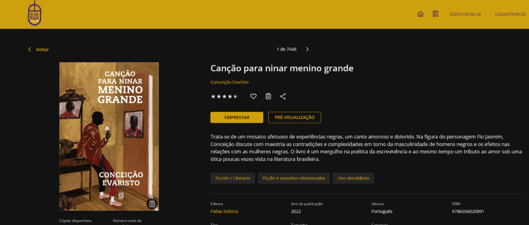Add book to favorites with heart icon
The height and width of the screenshot is (225, 529).
pos(253,96)
